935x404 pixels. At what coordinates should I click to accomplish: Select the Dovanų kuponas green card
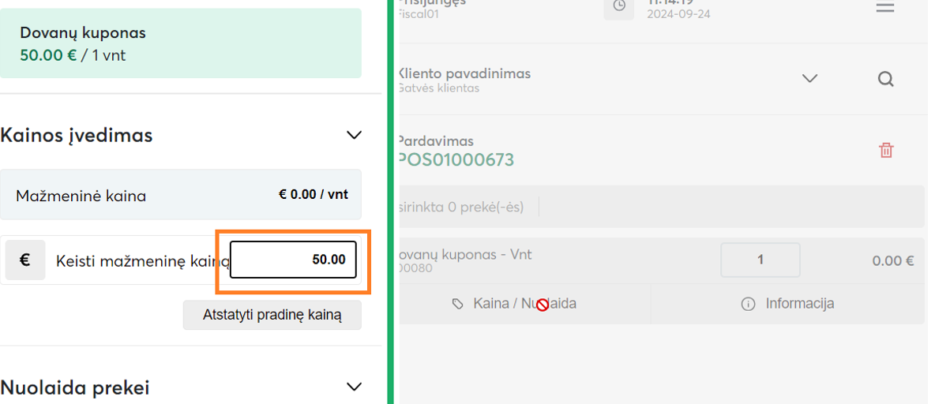180,43
